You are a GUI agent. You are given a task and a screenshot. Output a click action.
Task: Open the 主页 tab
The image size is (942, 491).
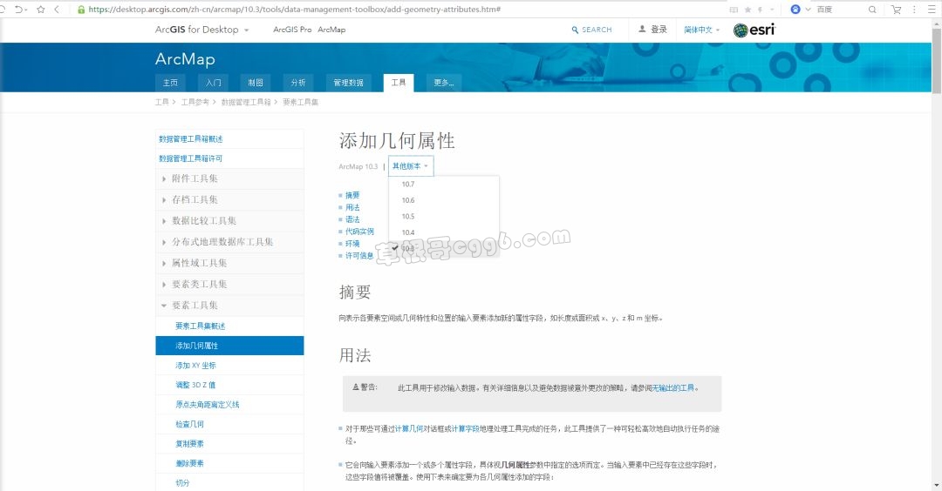coord(171,83)
